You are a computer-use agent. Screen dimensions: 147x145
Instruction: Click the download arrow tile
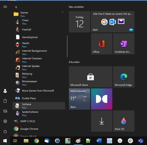102,121
